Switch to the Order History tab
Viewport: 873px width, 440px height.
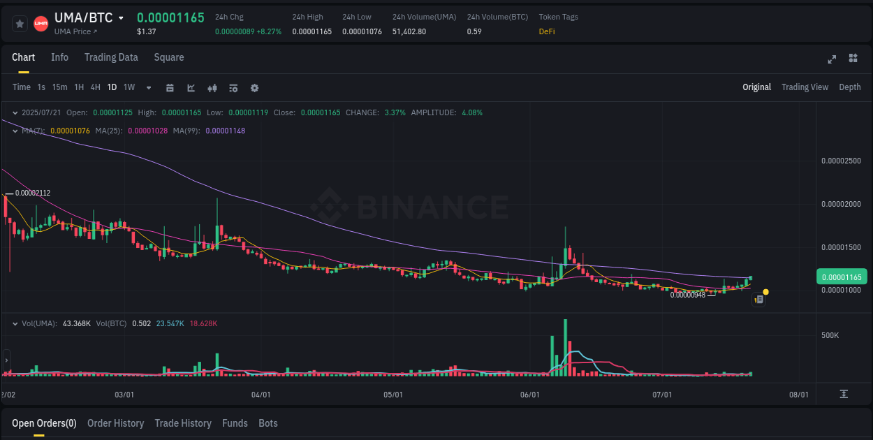115,423
